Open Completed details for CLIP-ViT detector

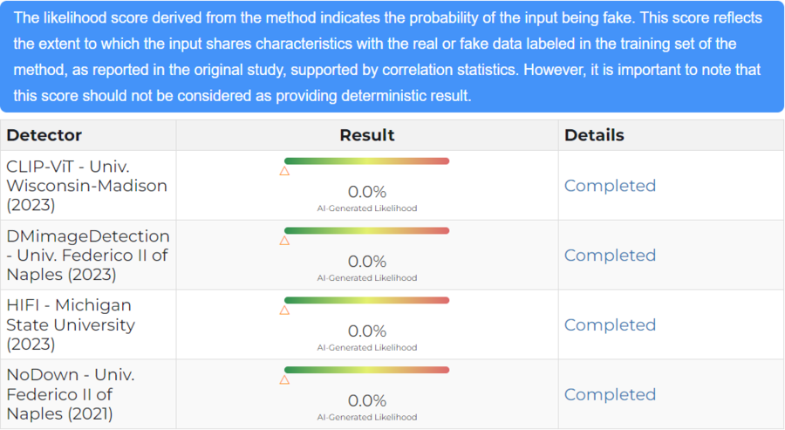tap(610, 186)
